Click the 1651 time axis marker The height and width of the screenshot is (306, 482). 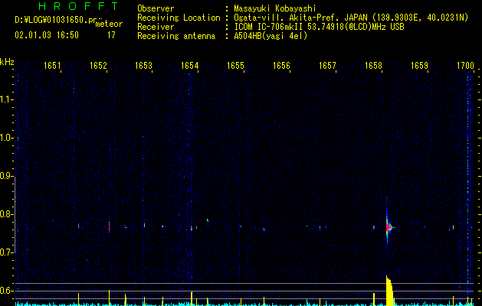pos(52,66)
